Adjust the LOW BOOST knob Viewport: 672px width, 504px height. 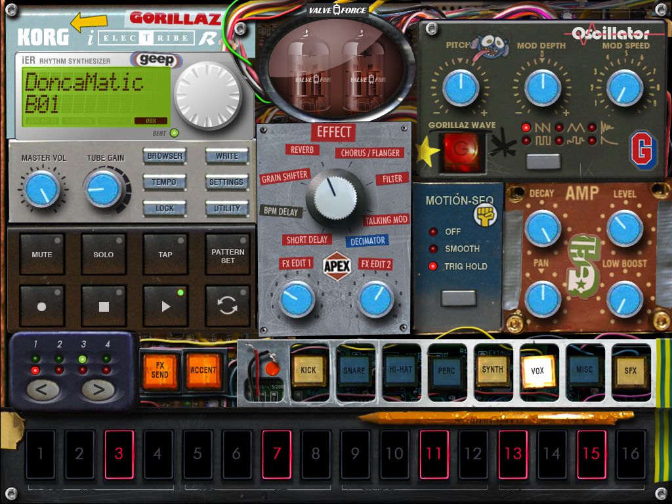click(x=625, y=299)
